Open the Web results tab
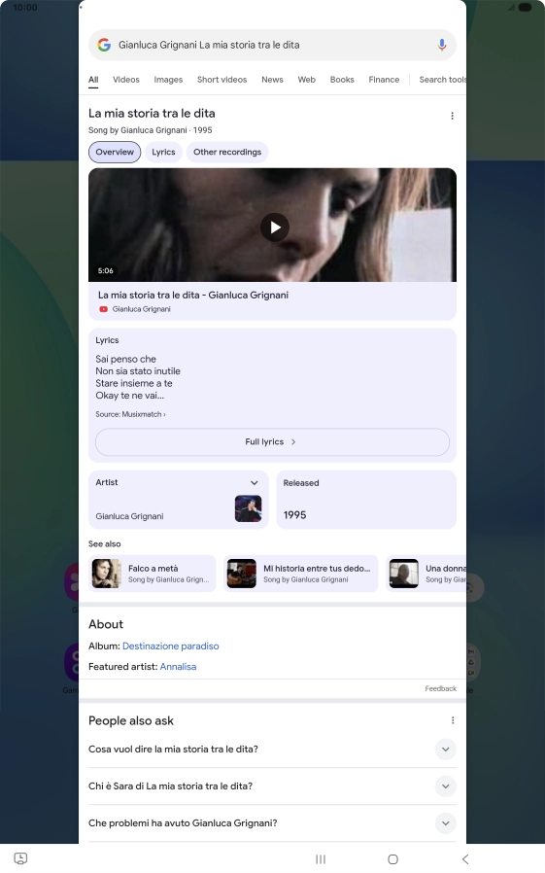 pyautogui.click(x=306, y=80)
